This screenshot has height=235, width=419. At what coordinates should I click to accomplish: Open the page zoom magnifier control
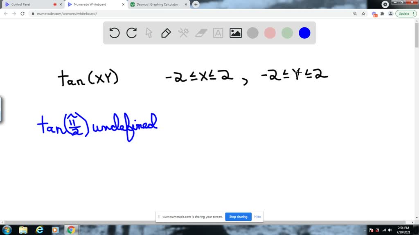[x=354, y=13]
